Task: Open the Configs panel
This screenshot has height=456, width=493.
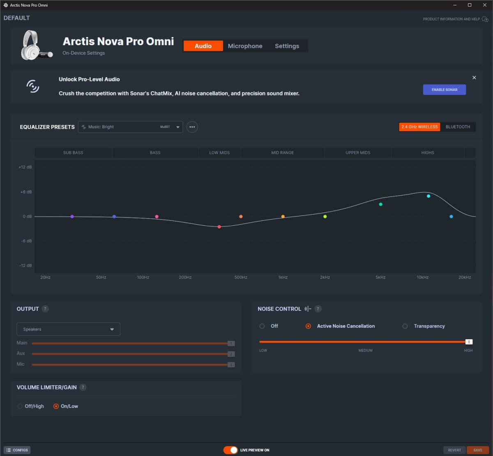Action: pos(17,450)
